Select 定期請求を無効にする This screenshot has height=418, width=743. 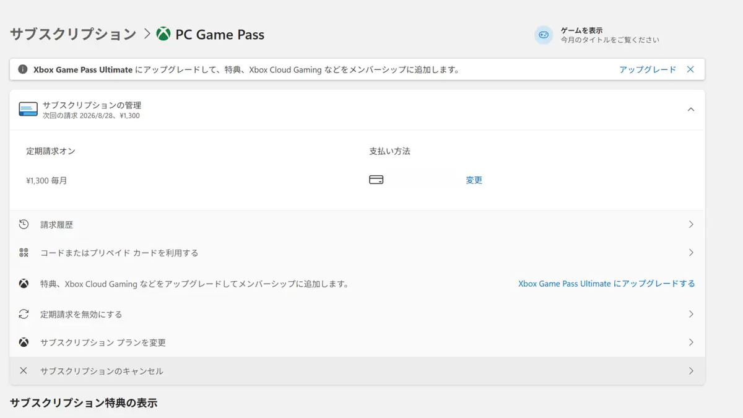357,314
